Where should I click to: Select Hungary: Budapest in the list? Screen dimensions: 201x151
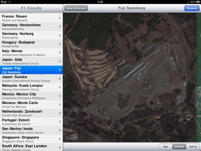(31, 44)
